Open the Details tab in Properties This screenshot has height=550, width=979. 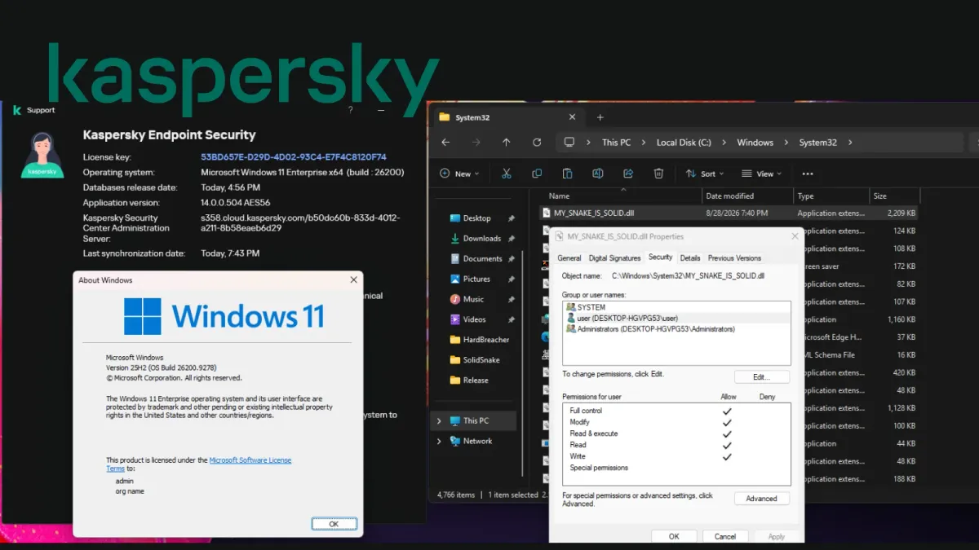click(x=690, y=258)
